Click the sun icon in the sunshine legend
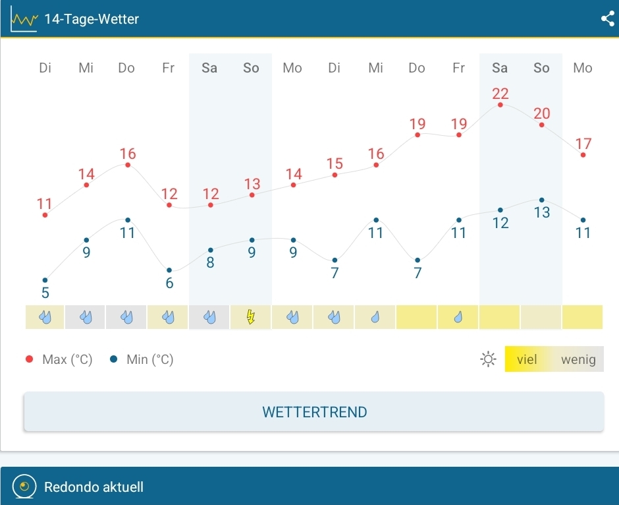Screen dimensions: 619x505 click(x=488, y=359)
